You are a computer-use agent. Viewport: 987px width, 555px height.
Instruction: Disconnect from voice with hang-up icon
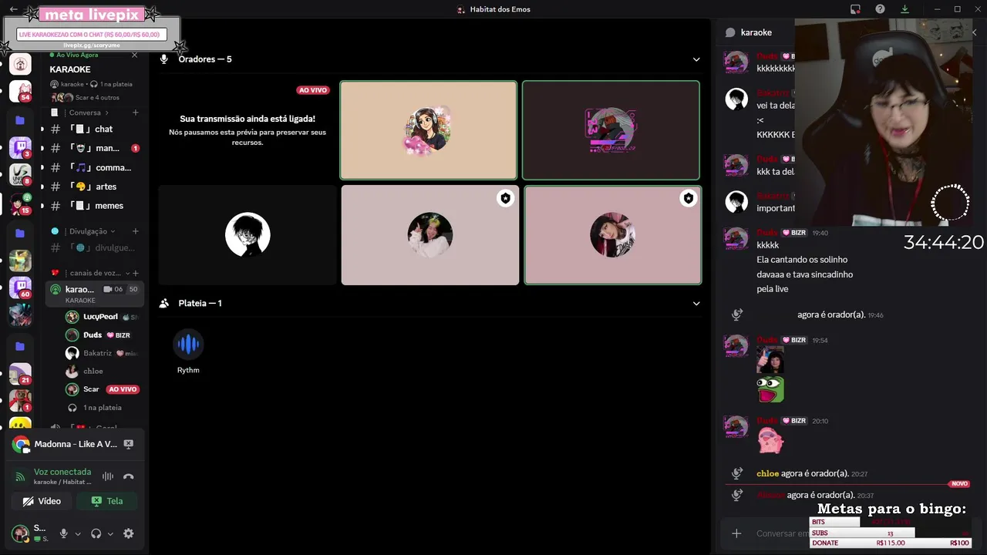pyautogui.click(x=129, y=476)
